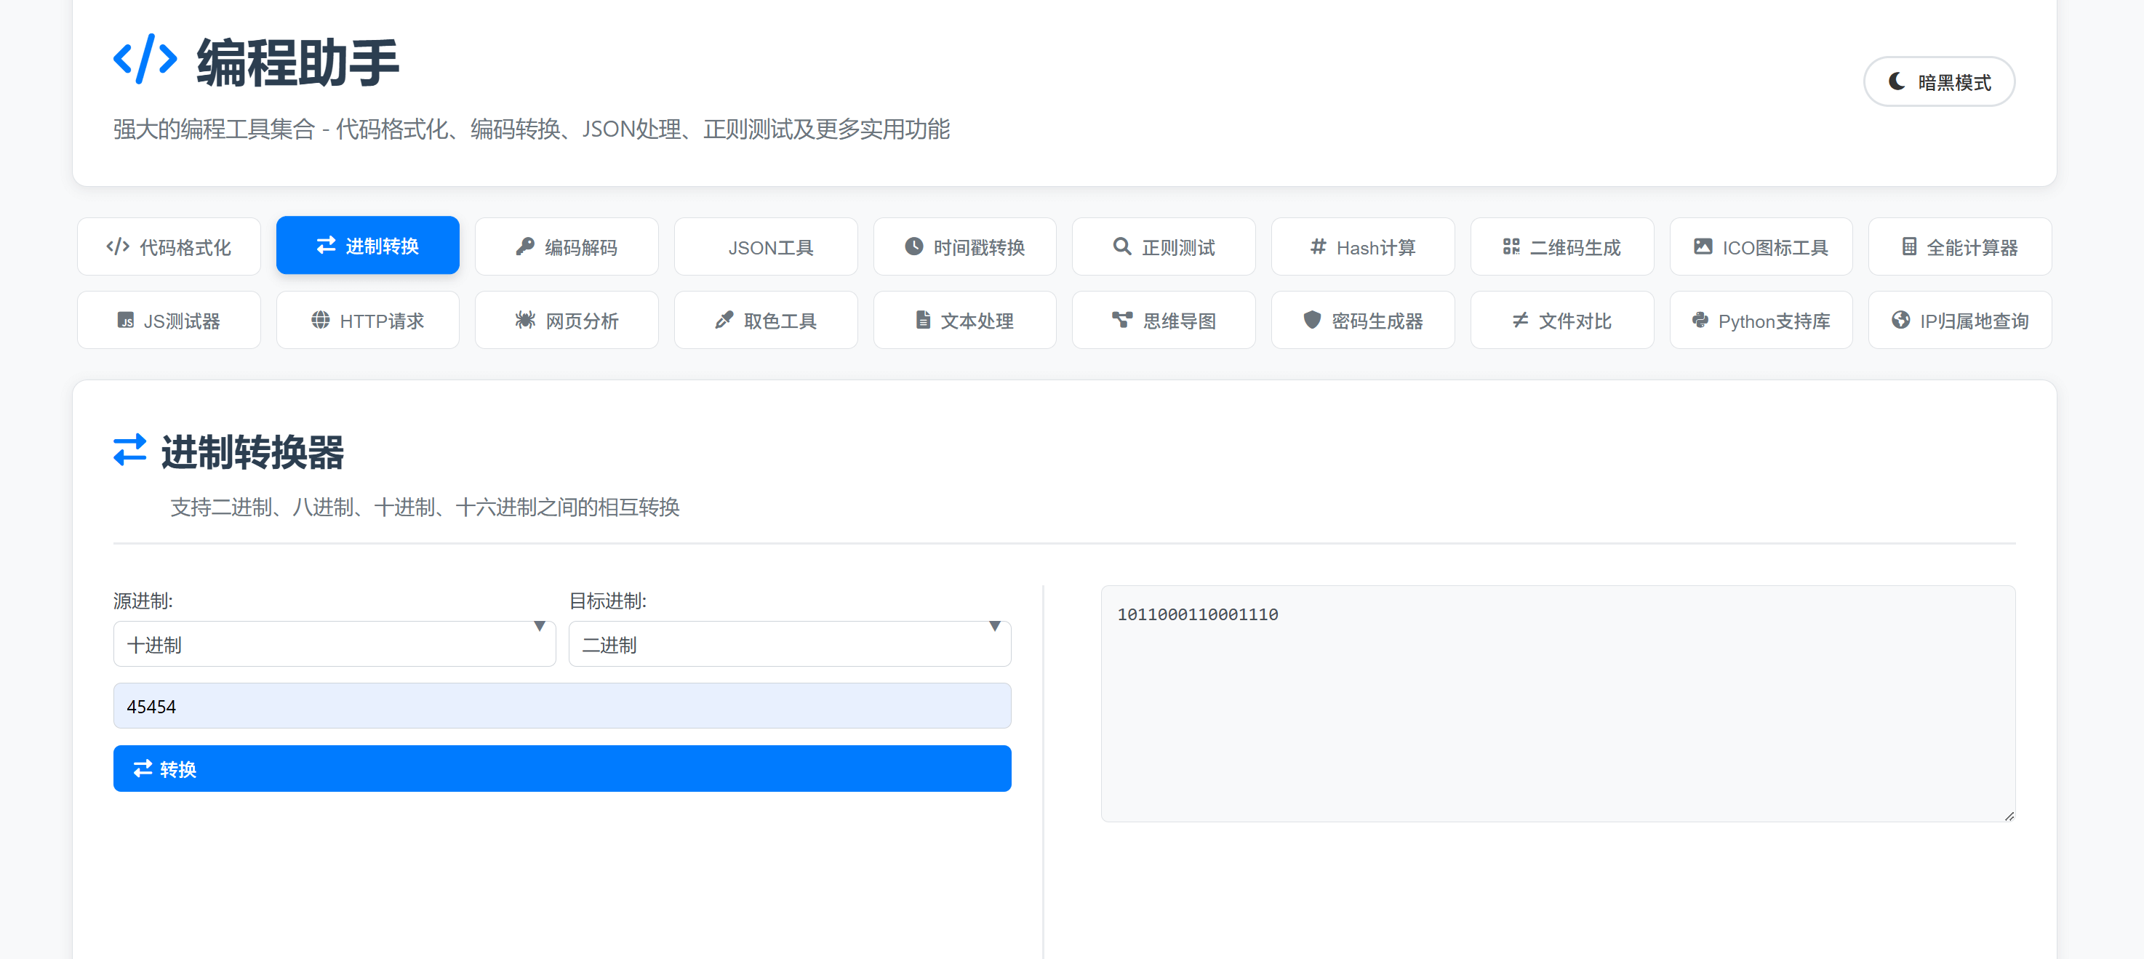
Task: Select the 思维导图 tool
Action: pyautogui.click(x=1164, y=319)
